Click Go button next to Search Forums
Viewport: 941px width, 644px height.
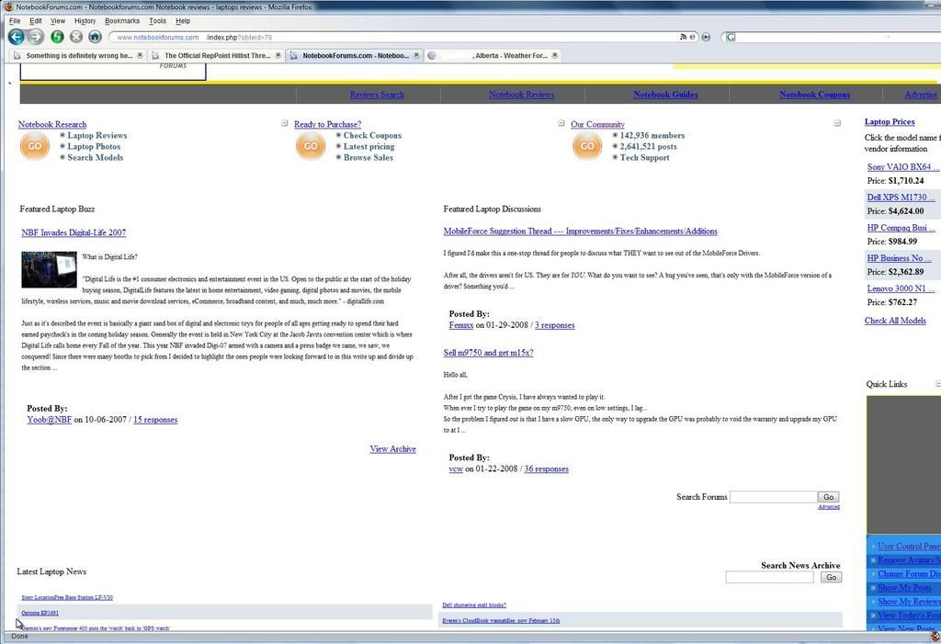coord(829,497)
